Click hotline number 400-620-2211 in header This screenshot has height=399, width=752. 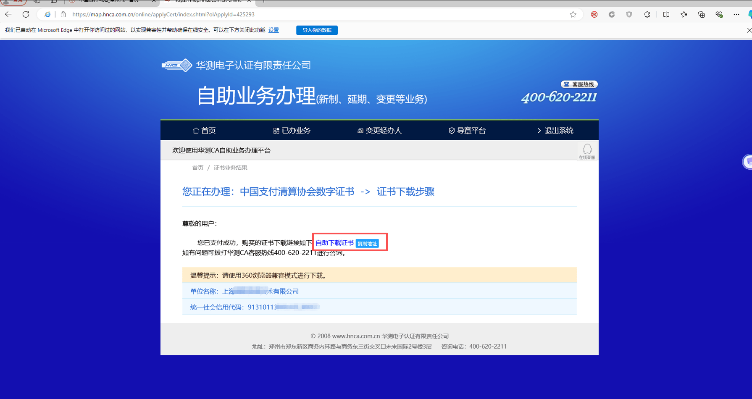point(559,97)
